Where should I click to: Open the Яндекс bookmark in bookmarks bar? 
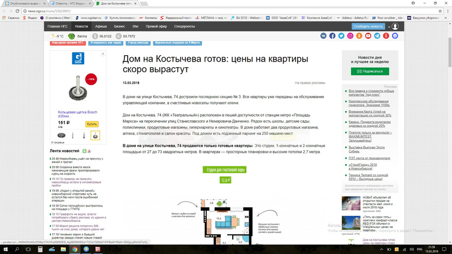(x=30, y=18)
